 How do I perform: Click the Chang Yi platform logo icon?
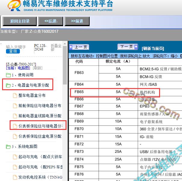[x=14, y=5]
